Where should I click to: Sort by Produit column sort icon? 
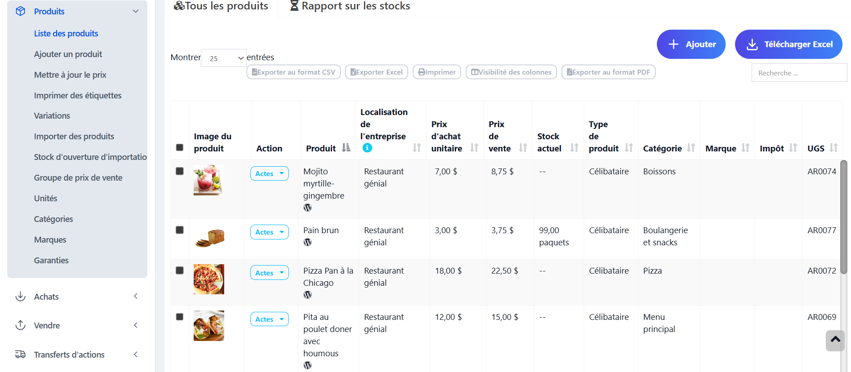point(346,148)
